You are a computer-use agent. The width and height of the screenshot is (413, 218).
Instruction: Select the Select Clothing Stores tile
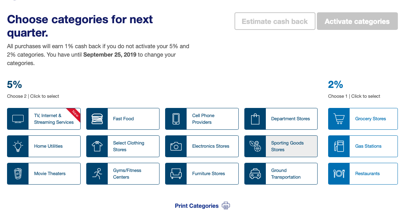coord(123,146)
